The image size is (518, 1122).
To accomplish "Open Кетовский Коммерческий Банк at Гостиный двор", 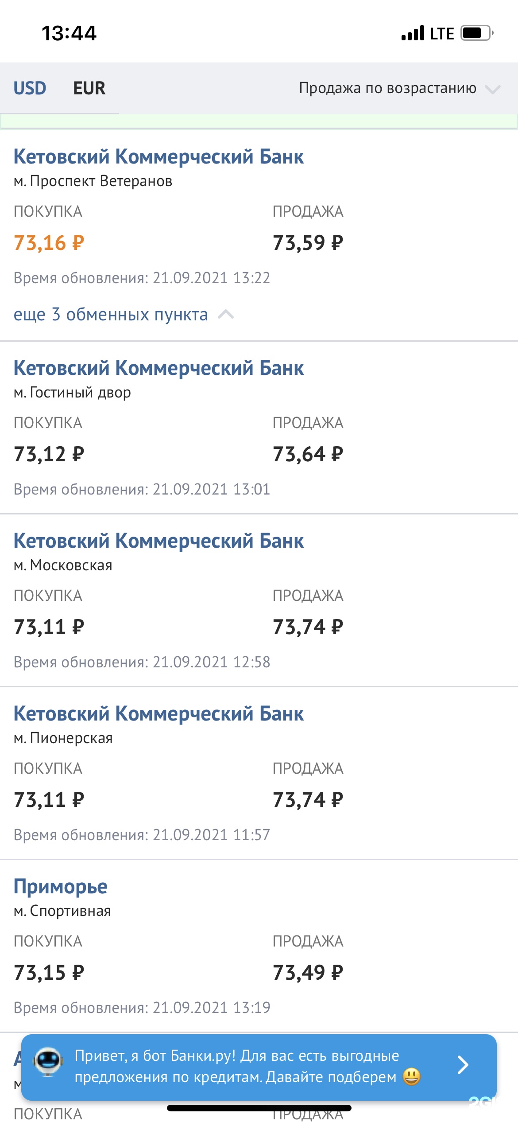I will [x=158, y=368].
